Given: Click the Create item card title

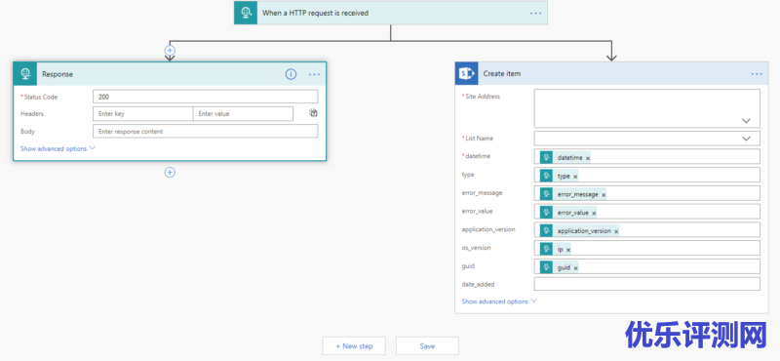Looking at the screenshot, I should click(502, 74).
